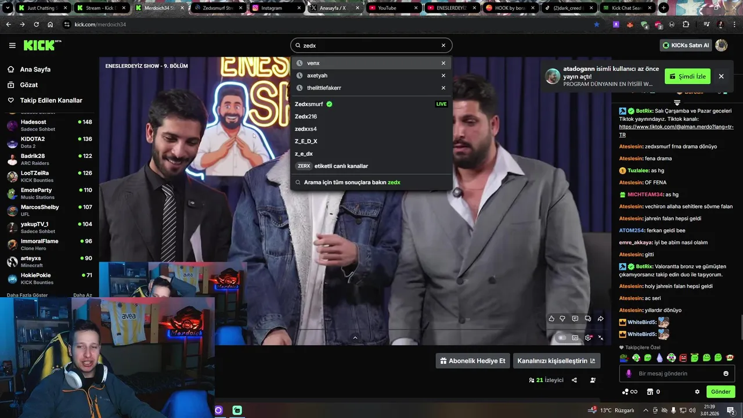Click the comment icon on video overlay
Screen dimensions: 743x418
point(575,319)
